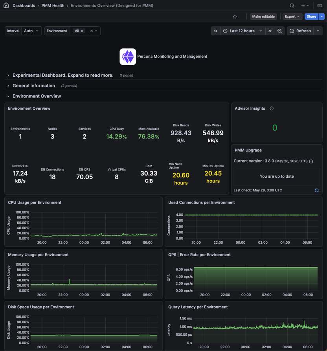Click QPS Error Rate per Environment title

(x=199, y=255)
